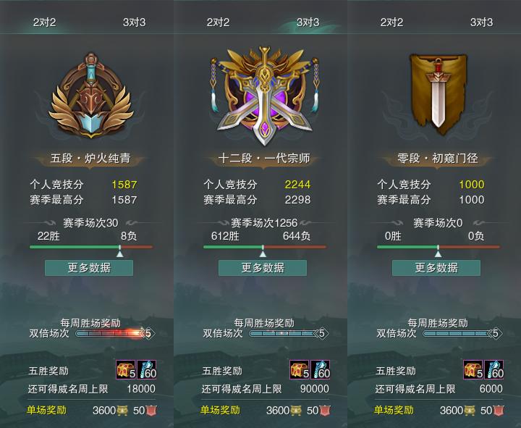Click blue axe reward icon in right panel

494,369
